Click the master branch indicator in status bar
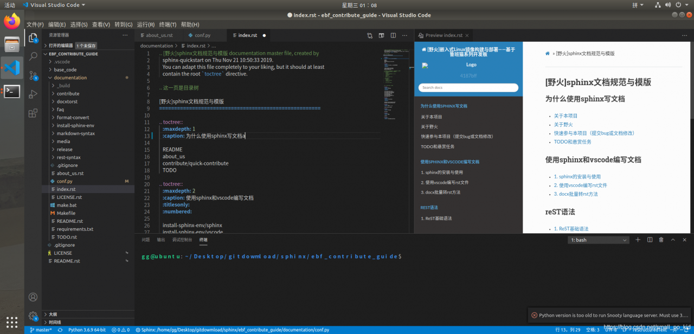This screenshot has height=334, width=694. point(41,330)
